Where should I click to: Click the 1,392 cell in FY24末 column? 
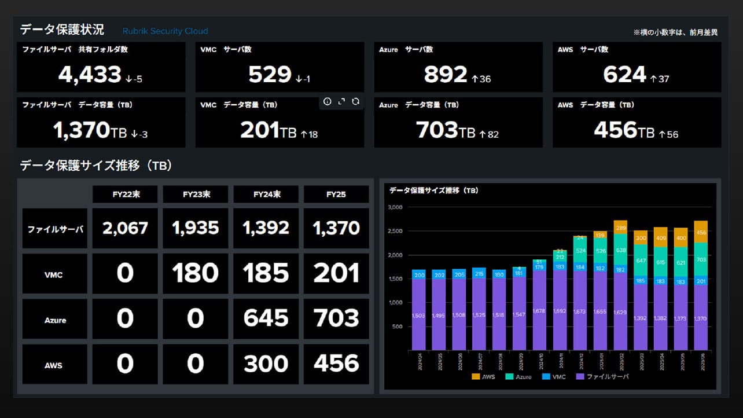coord(266,228)
